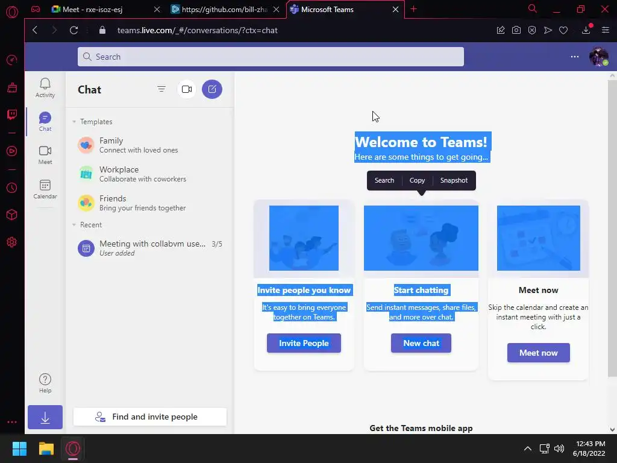Click the Meet now calendar illustration

click(x=538, y=238)
